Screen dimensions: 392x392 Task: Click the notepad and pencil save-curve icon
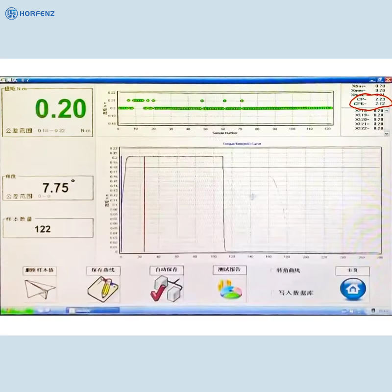pos(103,289)
